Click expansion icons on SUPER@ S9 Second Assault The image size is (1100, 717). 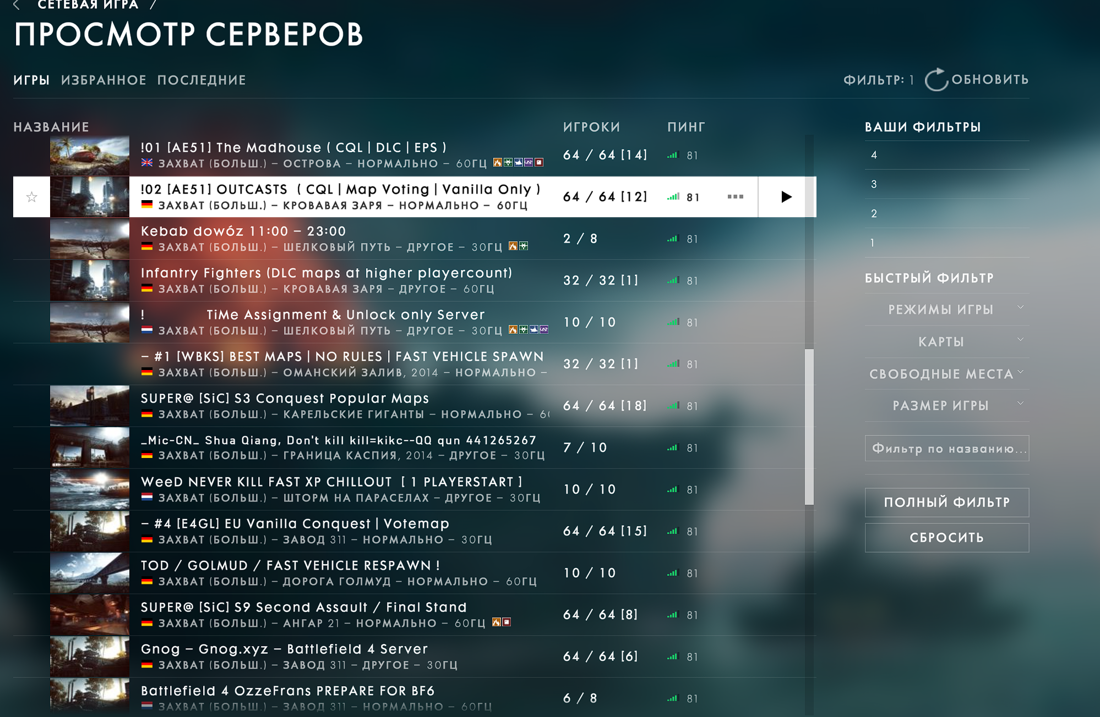[502, 622]
